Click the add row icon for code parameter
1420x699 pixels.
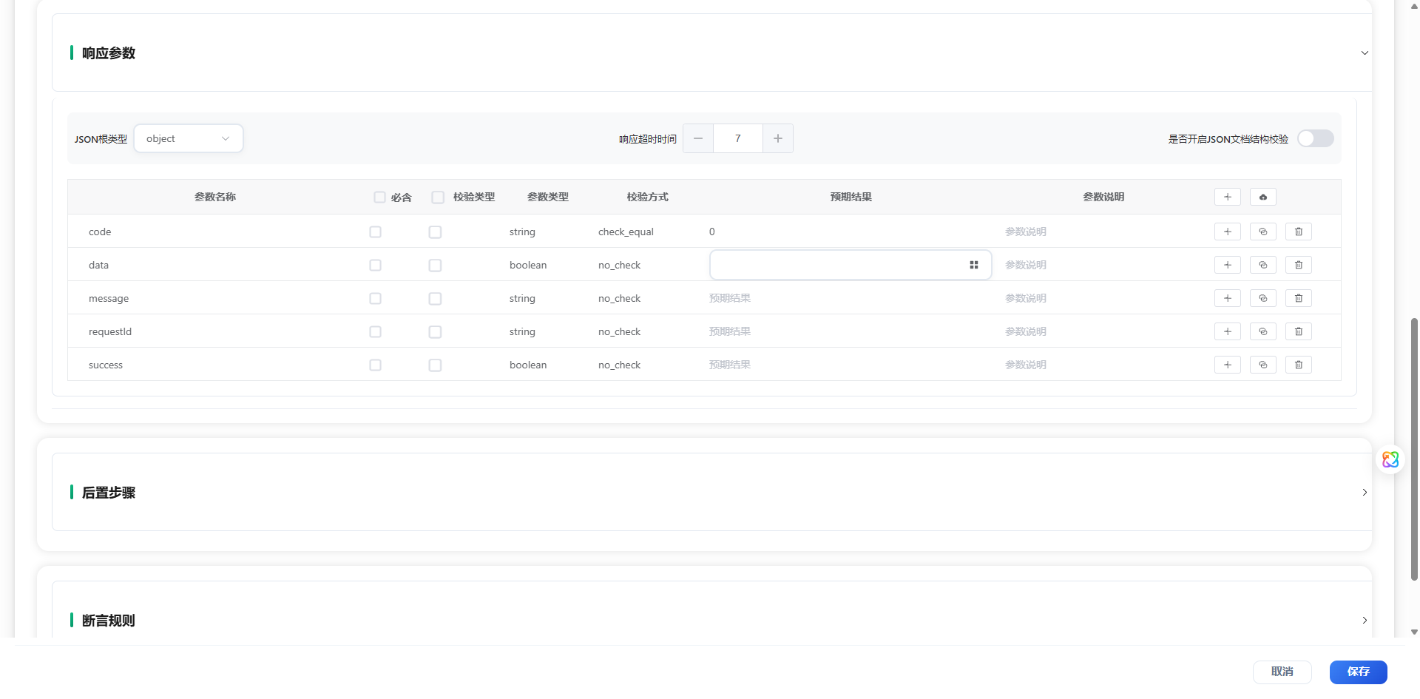coord(1227,232)
